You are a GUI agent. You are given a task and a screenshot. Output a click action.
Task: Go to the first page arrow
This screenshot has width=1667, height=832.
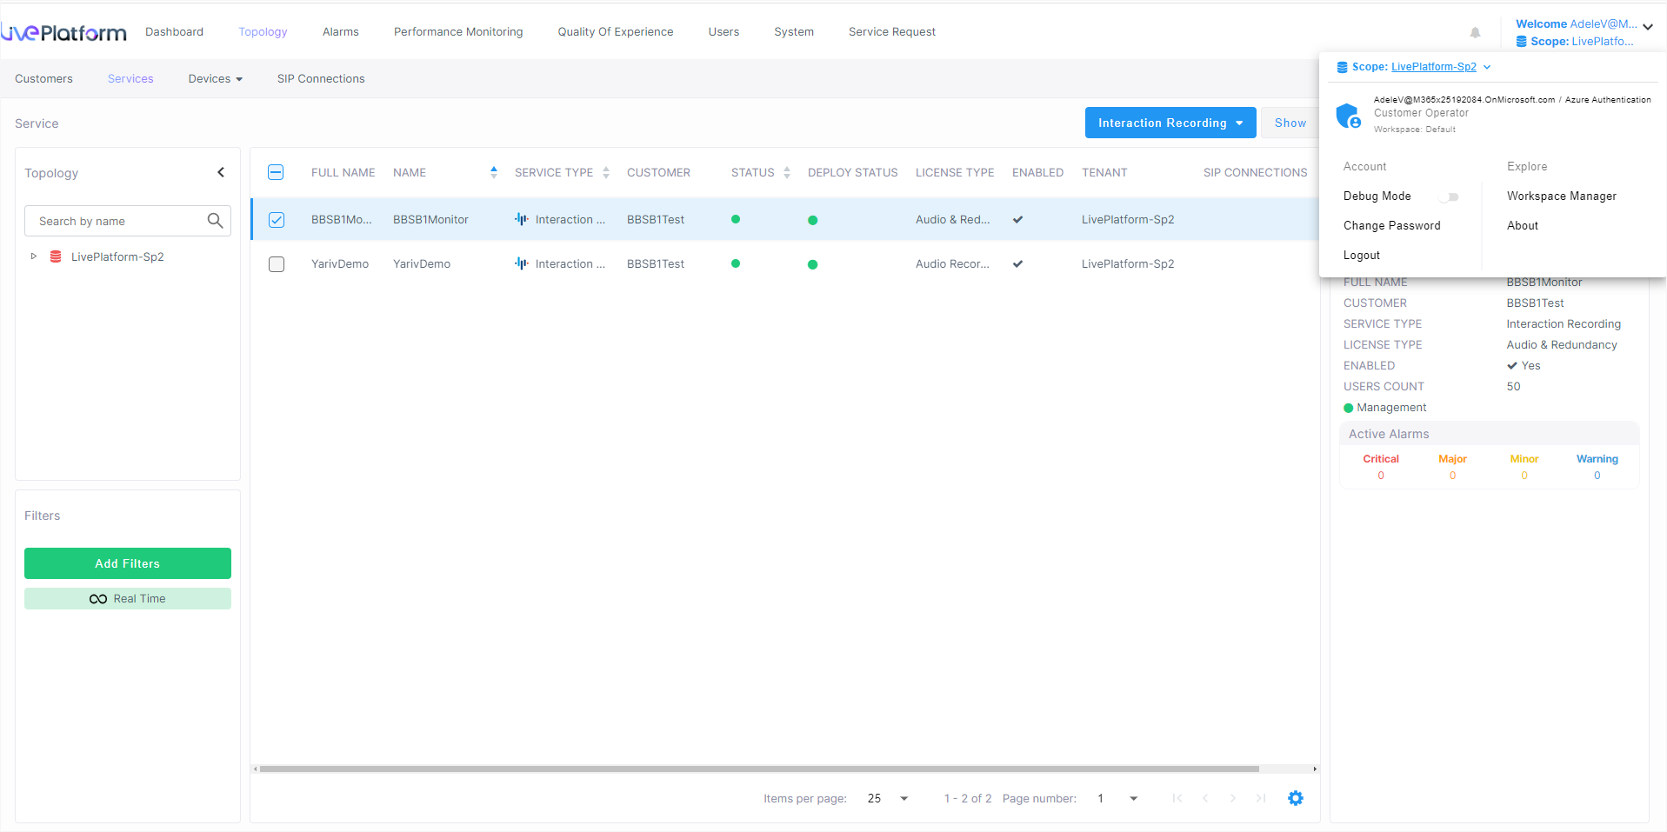[1177, 798]
